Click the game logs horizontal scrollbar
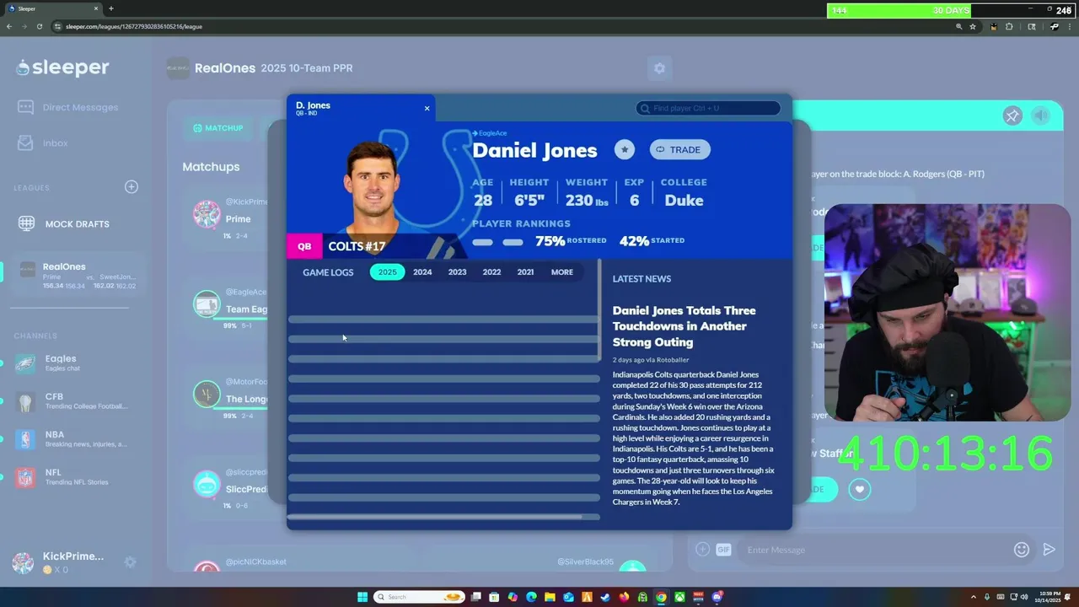 [434, 517]
